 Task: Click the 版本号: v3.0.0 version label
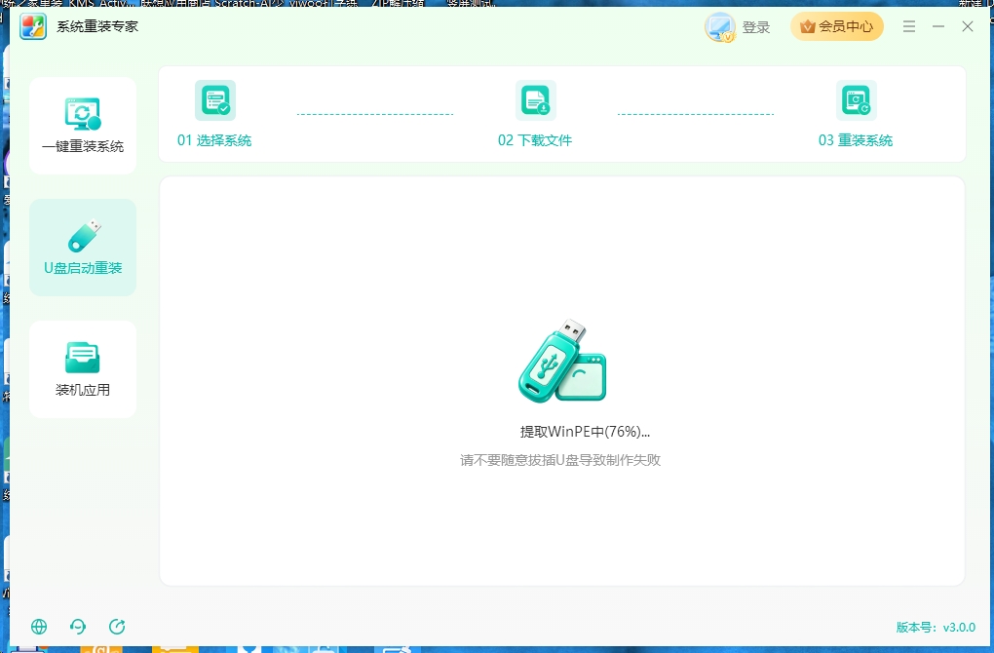tap(936, 627)
